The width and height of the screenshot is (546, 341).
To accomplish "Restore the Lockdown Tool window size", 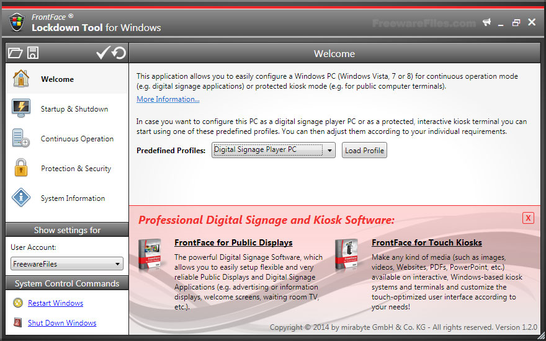I will 516,22.
